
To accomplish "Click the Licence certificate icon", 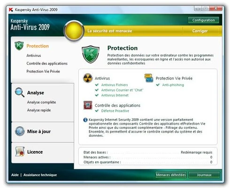I will 20,151.
